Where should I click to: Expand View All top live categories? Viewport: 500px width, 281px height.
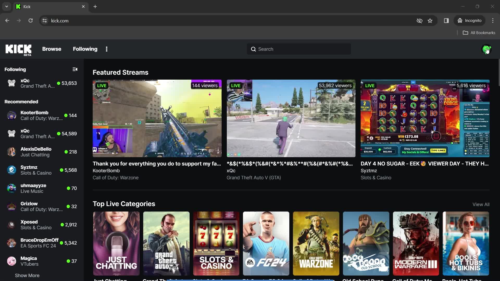point(481,204)
